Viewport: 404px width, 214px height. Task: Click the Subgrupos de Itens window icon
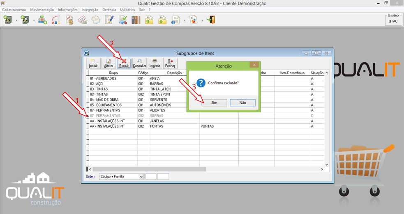click(87, 53)
